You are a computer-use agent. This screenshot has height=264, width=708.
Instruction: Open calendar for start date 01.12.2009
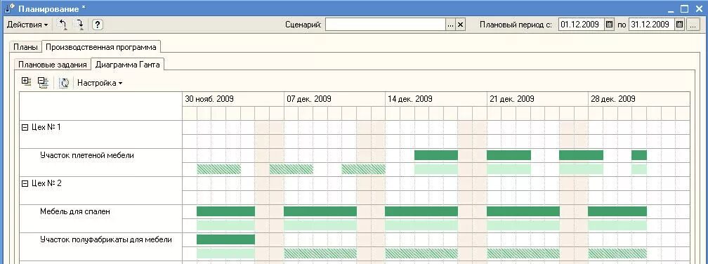(609, 25)
